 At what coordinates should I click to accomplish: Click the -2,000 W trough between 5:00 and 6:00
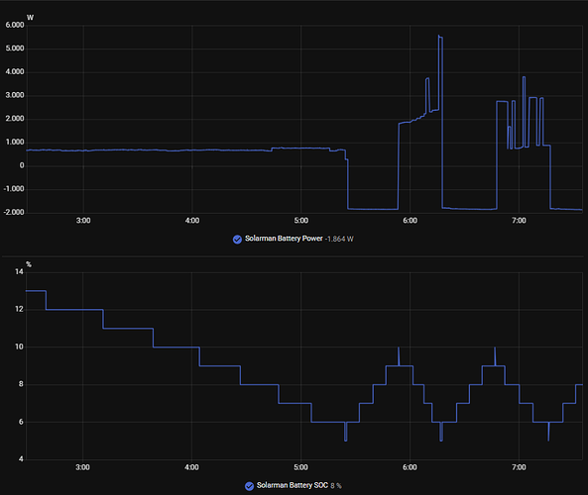373,209
